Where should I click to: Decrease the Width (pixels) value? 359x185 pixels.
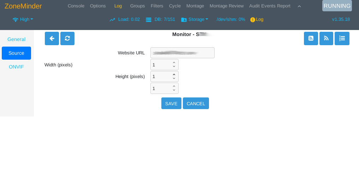(x=174, y=66)
